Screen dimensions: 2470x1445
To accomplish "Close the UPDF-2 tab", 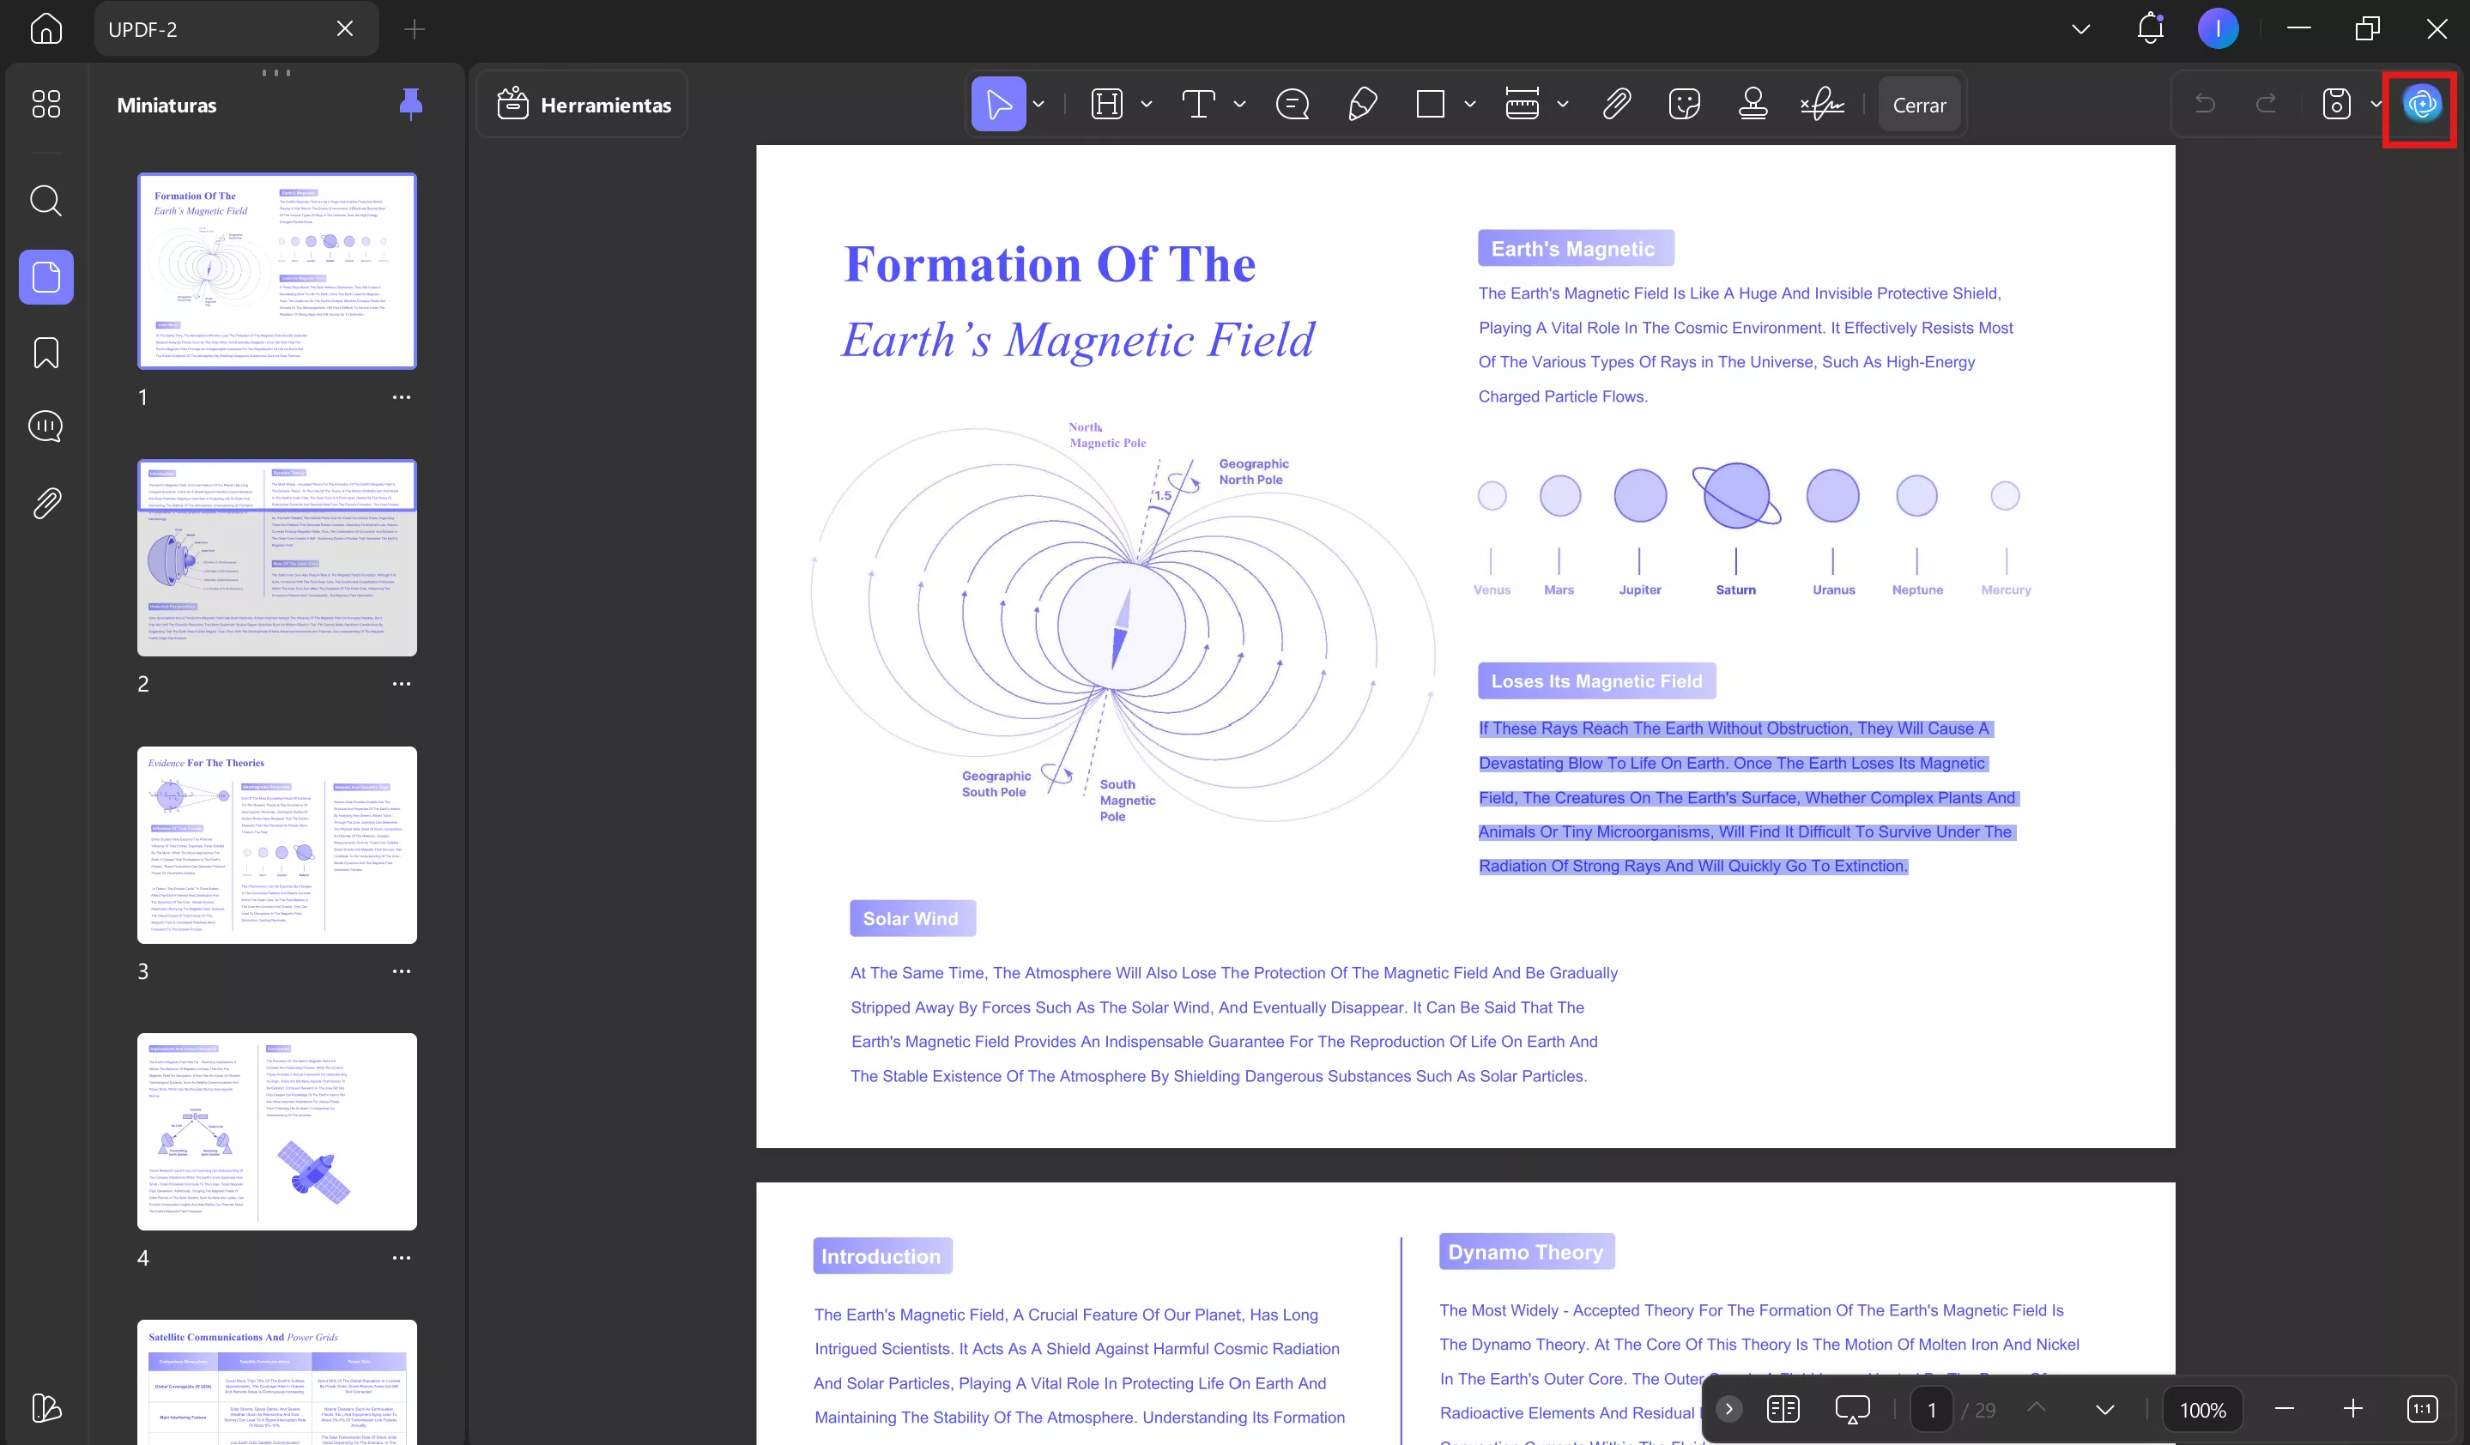I will [x=345, y=28].
